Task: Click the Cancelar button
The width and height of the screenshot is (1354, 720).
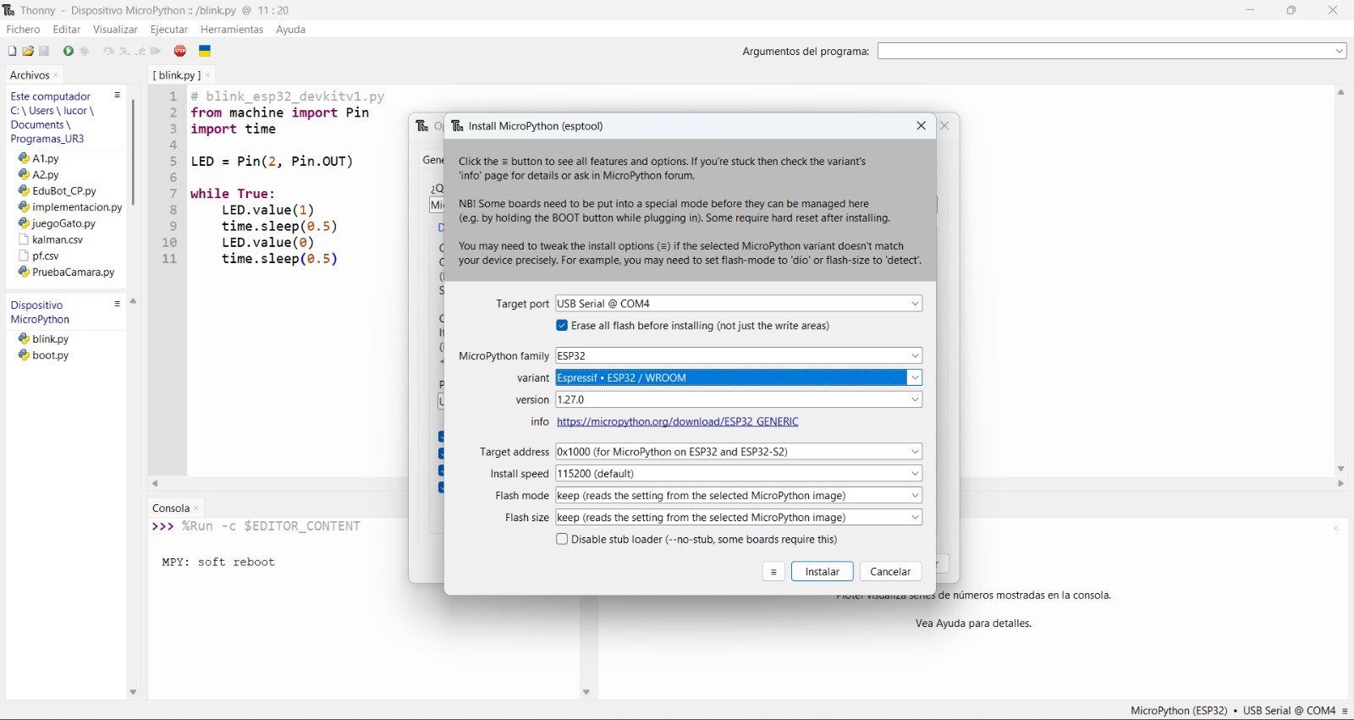Action: [x=891, y=572]
